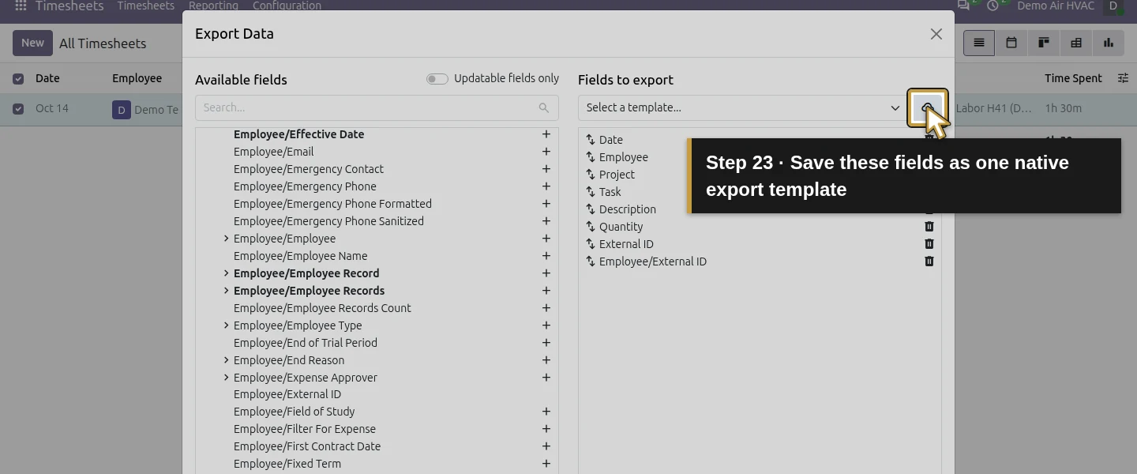Add Employee/Employee Name with the plus icon
1137x474 pixels.
(546, 256)
